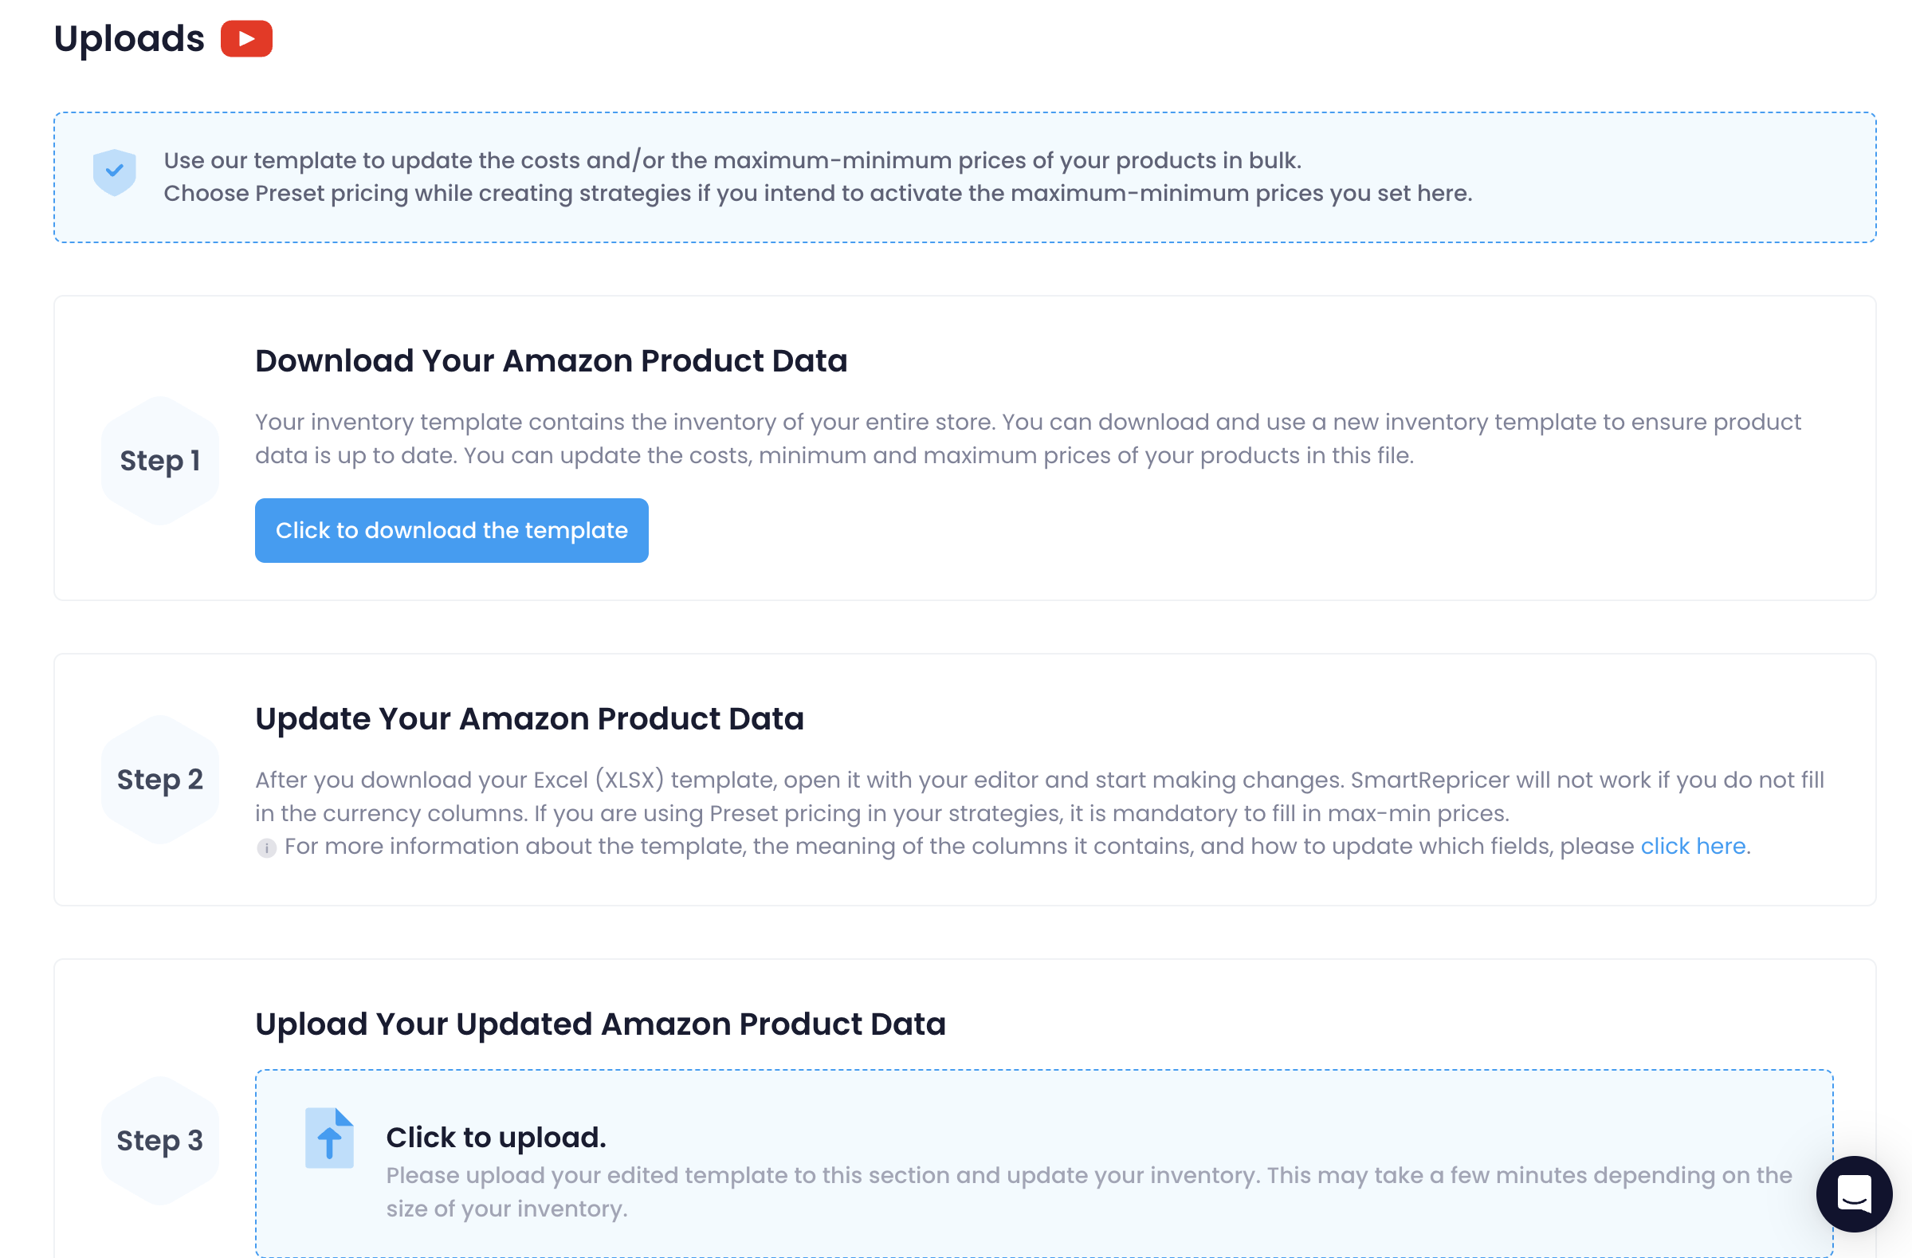Click the template tip text in the top banner
Viewport: 1912px width, 1258px height.
tap(732, 160)
